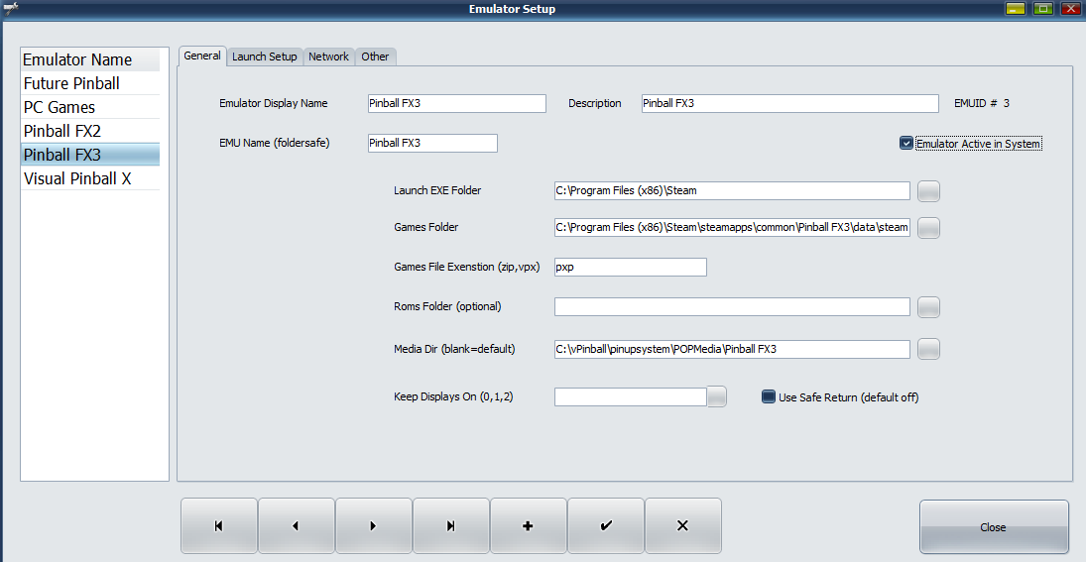
Task: Toggle Emulator Active in System checkbox
Action: pos(906,144)
